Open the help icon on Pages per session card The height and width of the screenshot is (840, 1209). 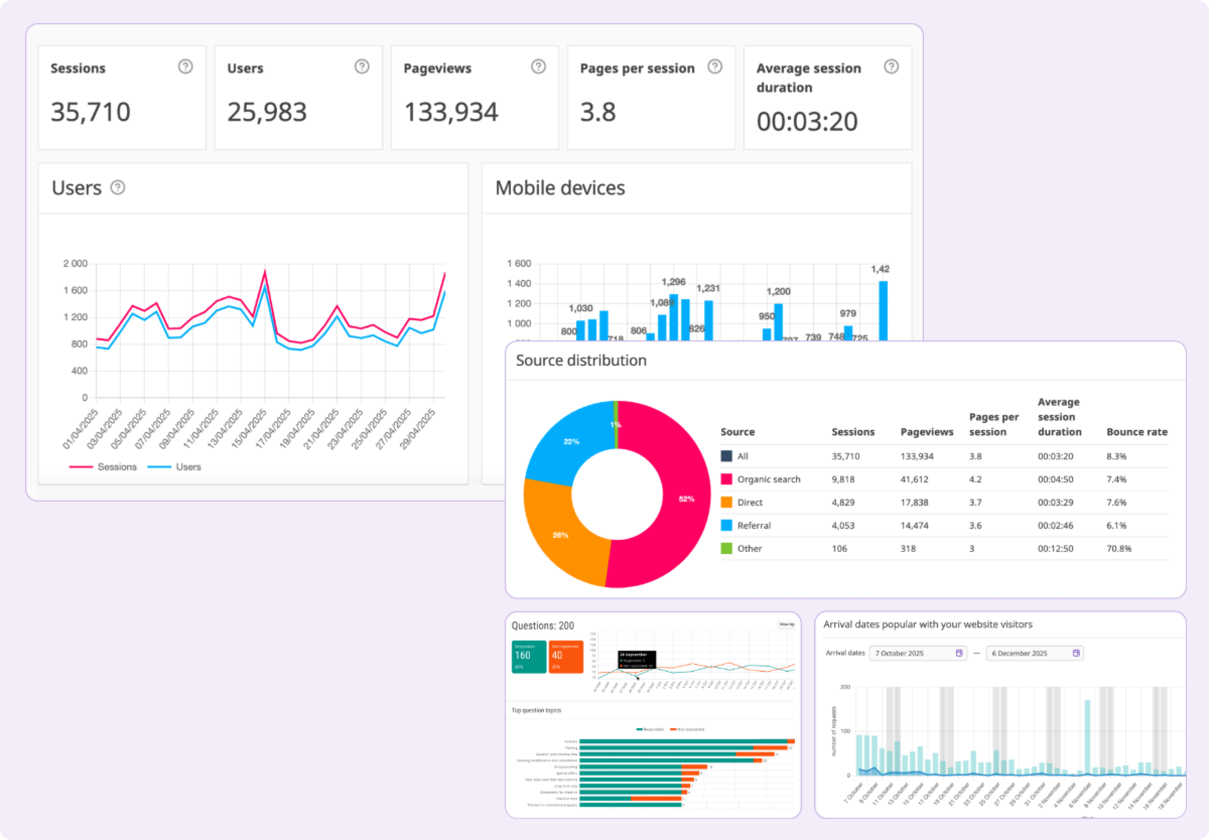(714, 66)
